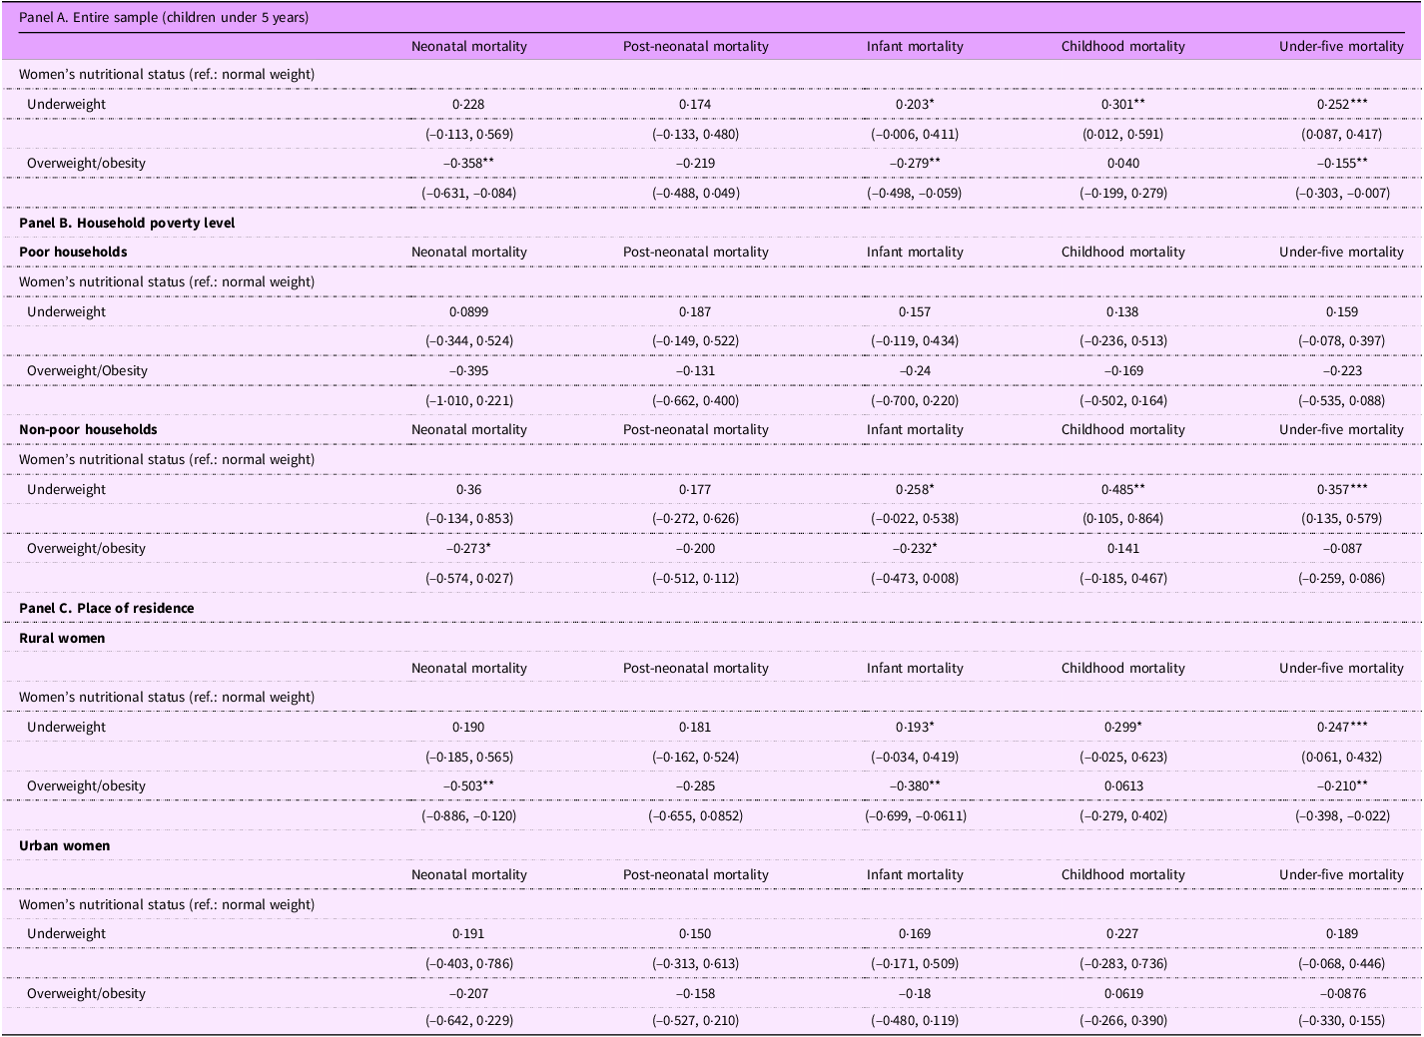Select the Rural women subheading

pos(62,638)
